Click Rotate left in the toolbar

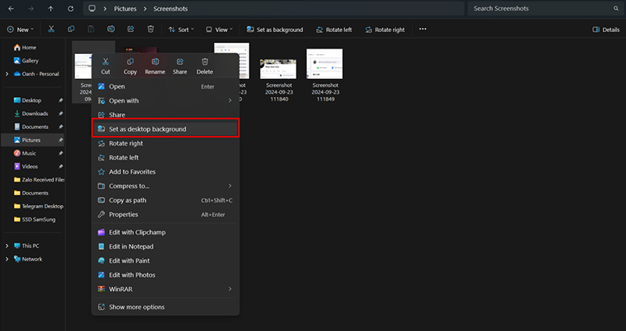click(x=334, y=30)
